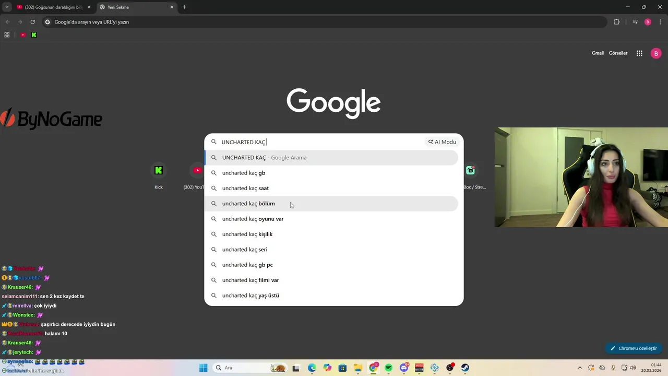Minimize the Chrome window
The height and width of the screenshot is (376, 668).
(628, 7)
